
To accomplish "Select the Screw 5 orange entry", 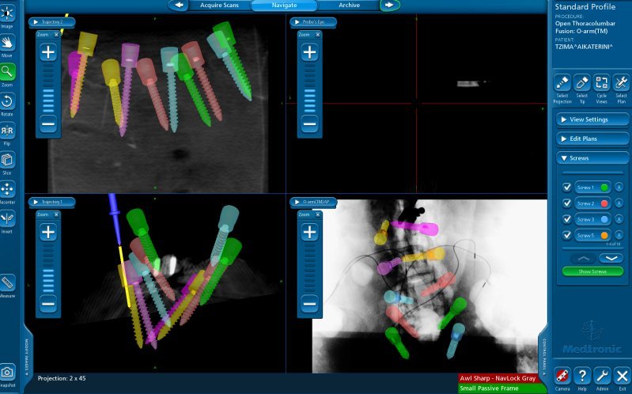I will click(x=592, y=235).
